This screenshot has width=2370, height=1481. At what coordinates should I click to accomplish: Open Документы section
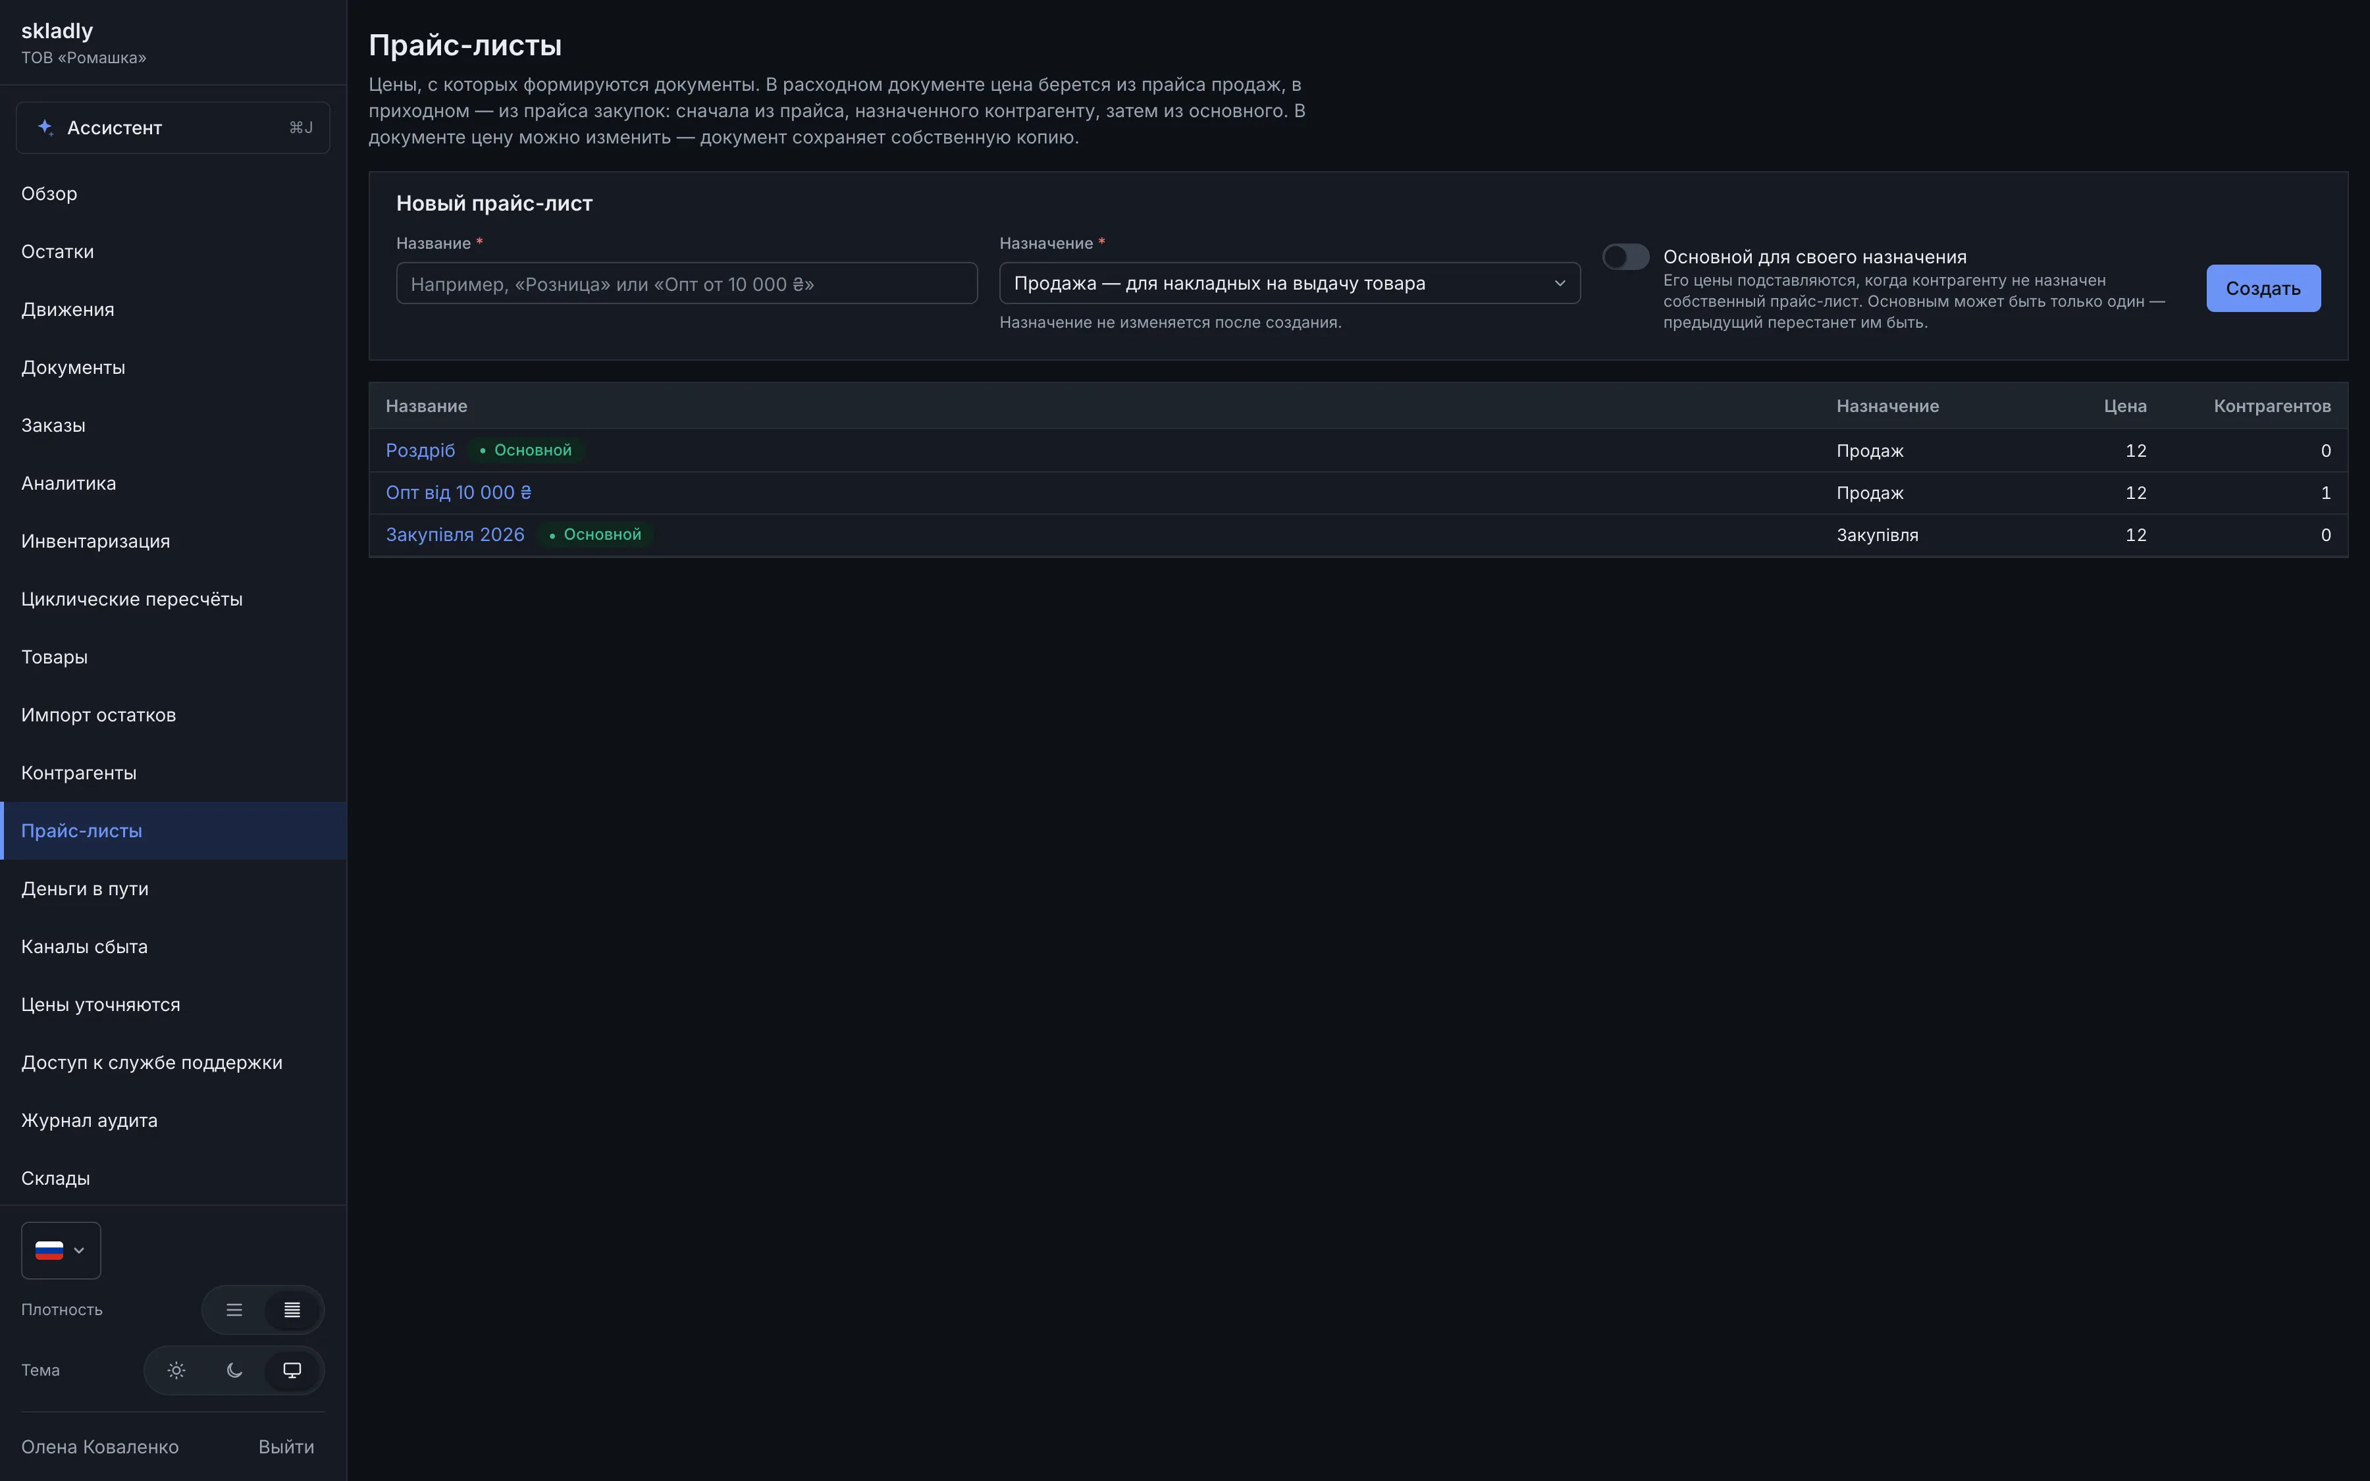coord(173,367)
